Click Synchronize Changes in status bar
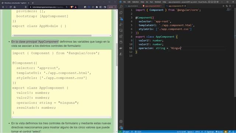The height and width of the screenshot is (133, 236). coord(132,132)
